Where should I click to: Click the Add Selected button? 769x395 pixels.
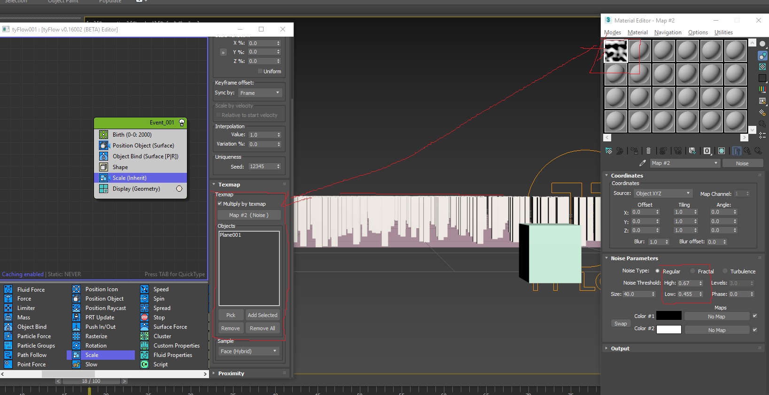pyautogui.click(x=263, y=315)
